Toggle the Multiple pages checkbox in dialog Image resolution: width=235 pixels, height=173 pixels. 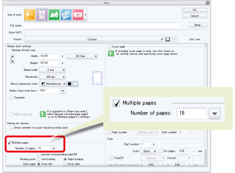click(x=9, y=143)
